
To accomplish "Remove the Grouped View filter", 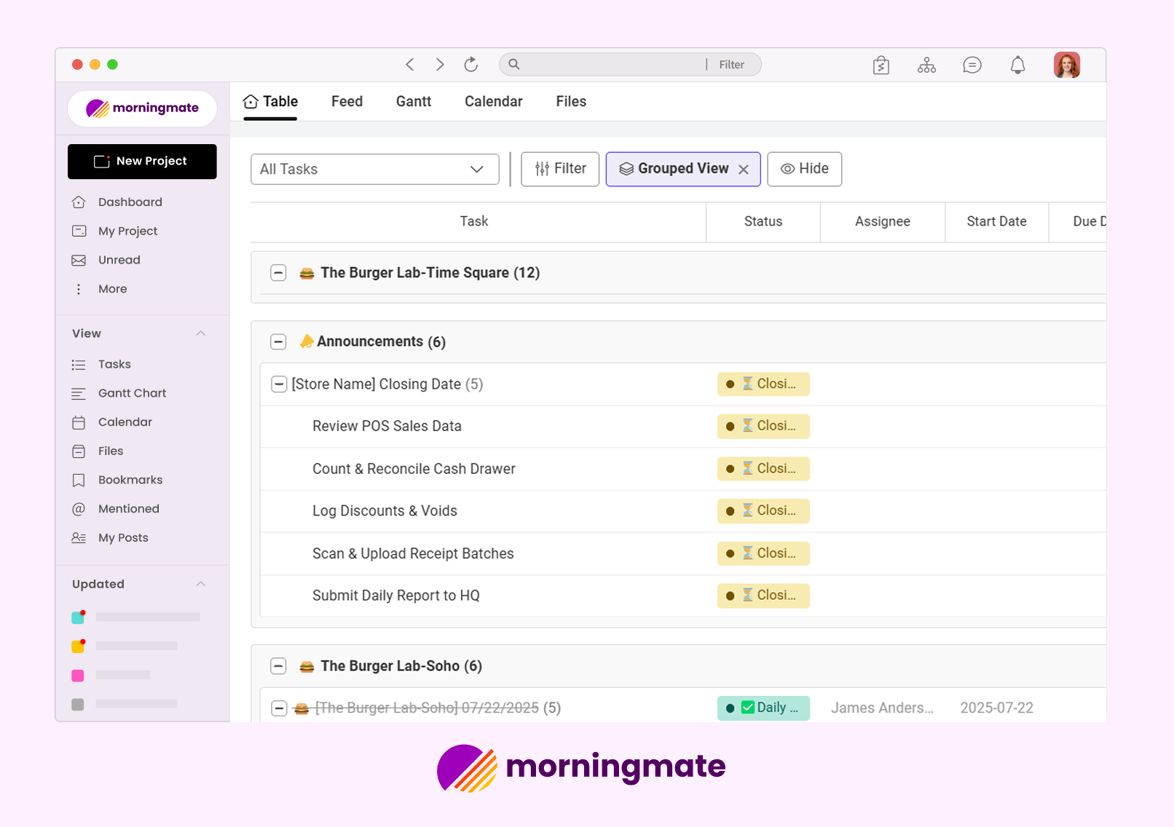I will coord(744,169).
